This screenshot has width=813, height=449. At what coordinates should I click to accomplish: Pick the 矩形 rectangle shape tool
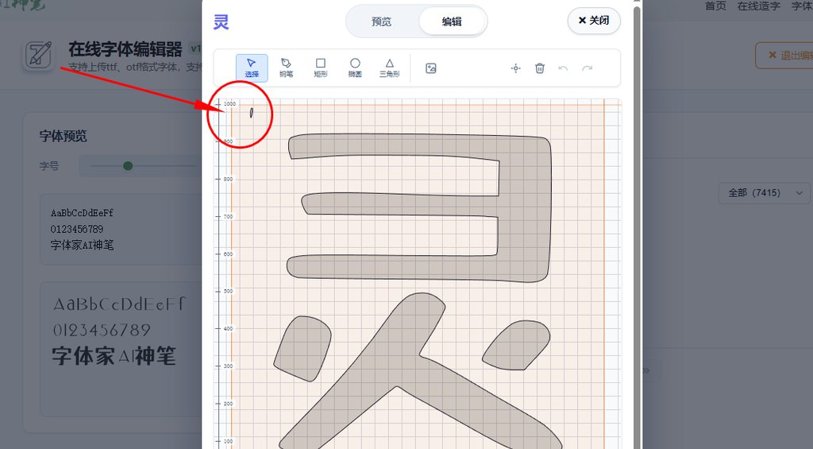point(321,68)
